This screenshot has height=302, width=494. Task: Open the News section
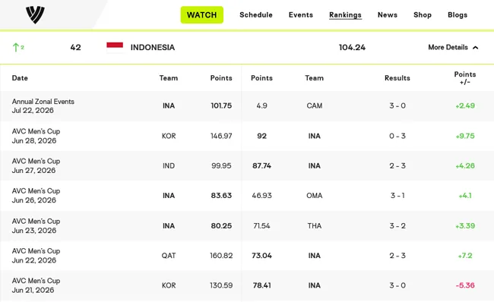pyautogui.click(x=387, y=14)
